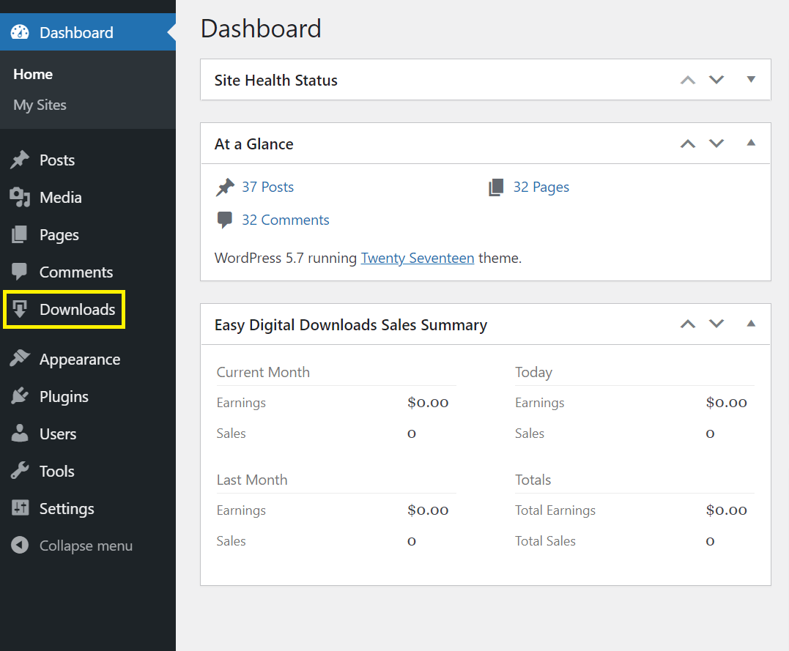The height and width of the screenshot is (651, 789).
Task: Click Collapse menu at sidebar bottom
Action: point(85,546)
